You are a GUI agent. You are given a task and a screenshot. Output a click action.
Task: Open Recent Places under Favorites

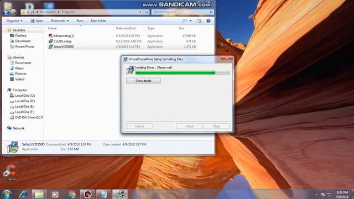coord(24,46)
